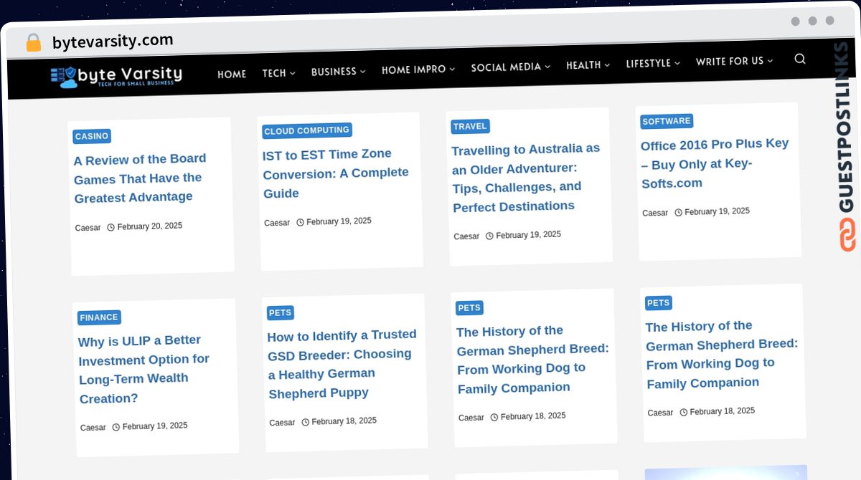Open the Health navigation menu
Screen dimensions: 861x480
[588, 65]
